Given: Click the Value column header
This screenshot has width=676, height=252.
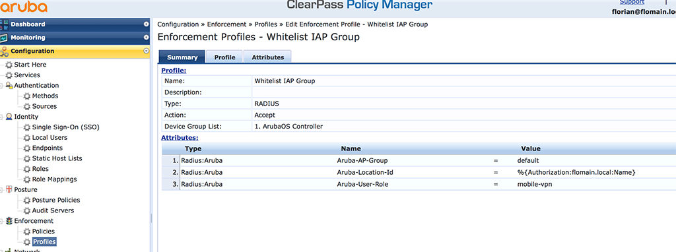Looking at the screenshot, I should [531, 148].
